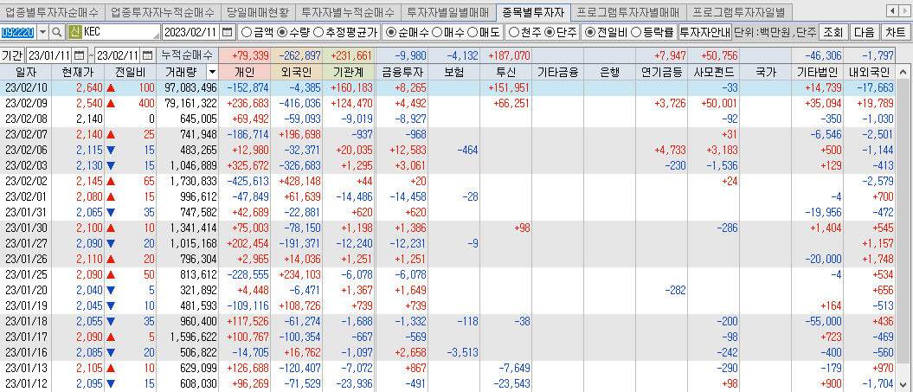Viewport: 913px width, 392px height.
Task: Open the calendar for end date 23/02/11
Action: (x=148, y=56)
